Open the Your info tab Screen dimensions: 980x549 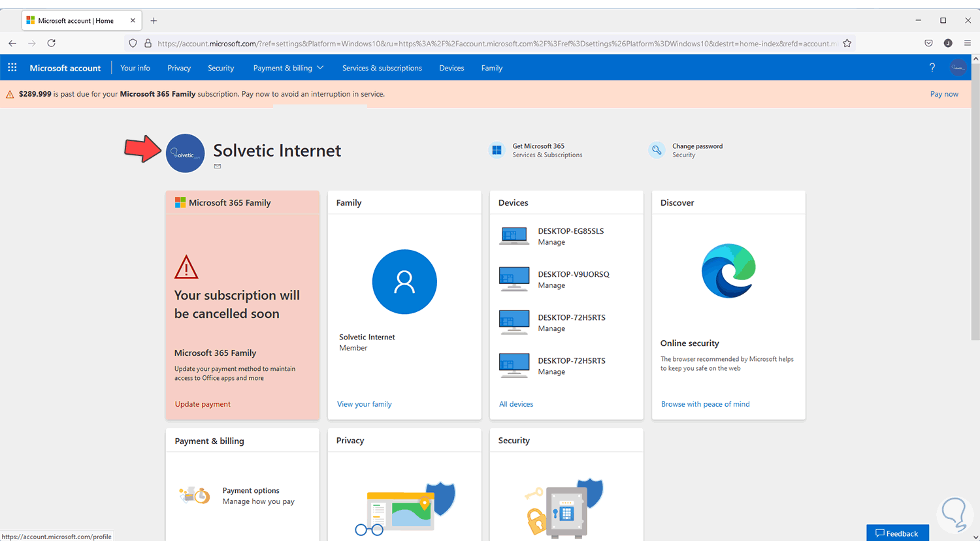[135, 68]
